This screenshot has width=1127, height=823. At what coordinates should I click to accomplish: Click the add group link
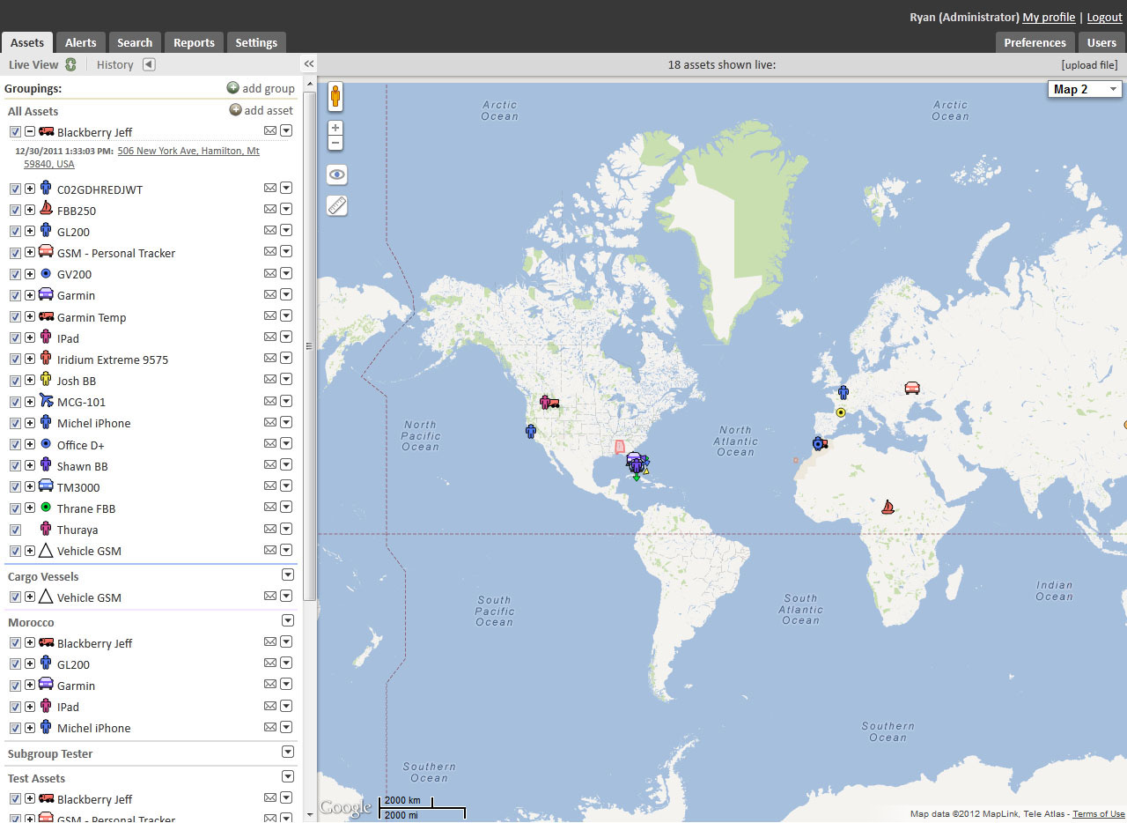(261, 88)
